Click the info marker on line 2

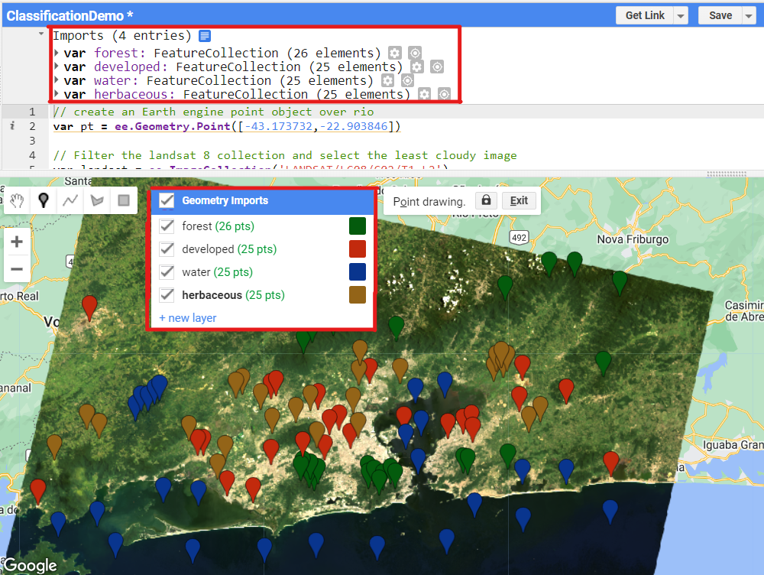12,126
